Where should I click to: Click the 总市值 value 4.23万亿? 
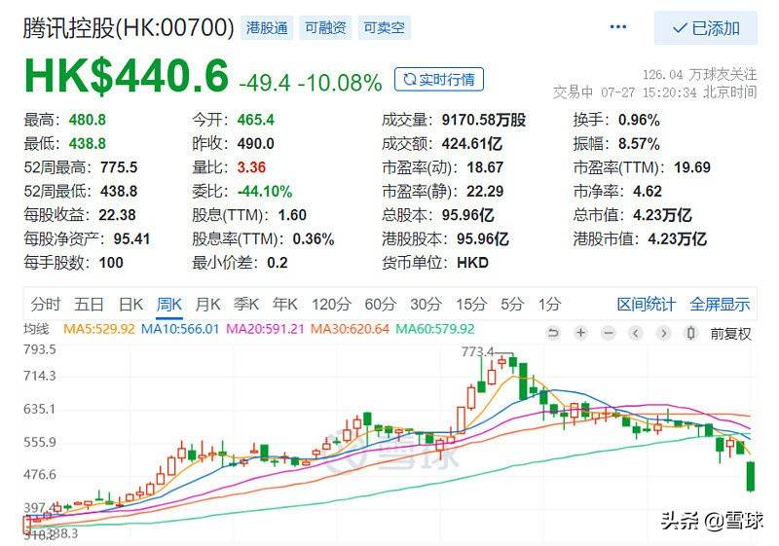[662, 215]
